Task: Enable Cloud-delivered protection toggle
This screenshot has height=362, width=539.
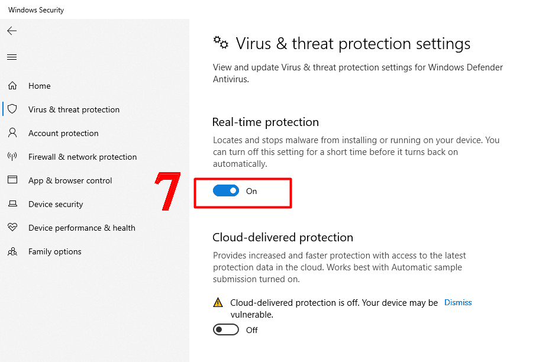Action: (x=226, y=330)
